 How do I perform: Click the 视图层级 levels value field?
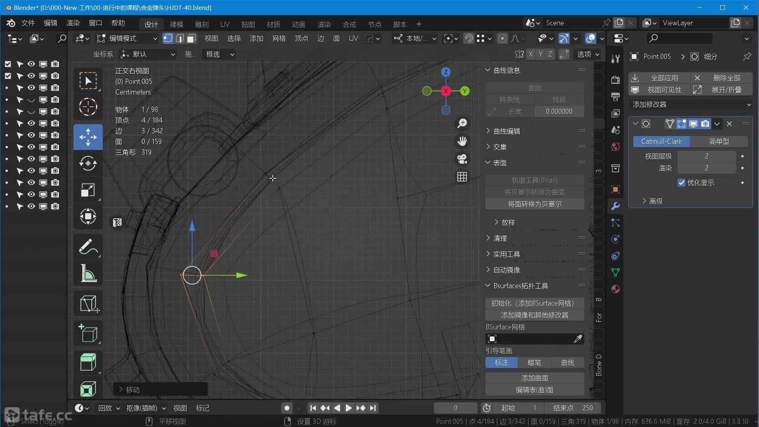pos(706,156)
